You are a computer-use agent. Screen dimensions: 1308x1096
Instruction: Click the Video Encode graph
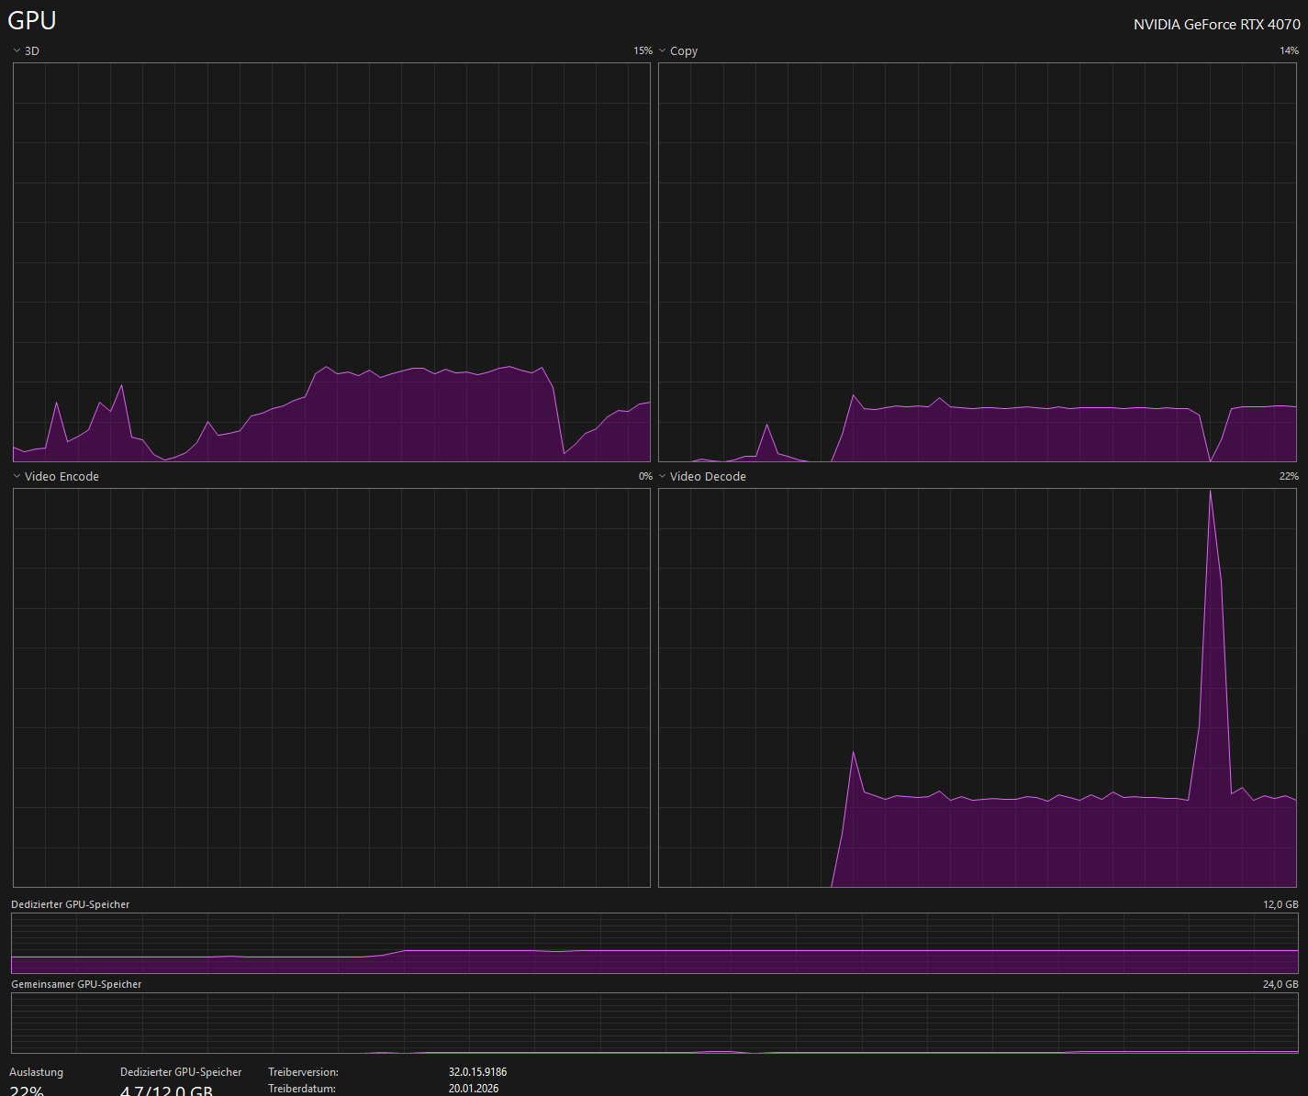coord(331,688)
